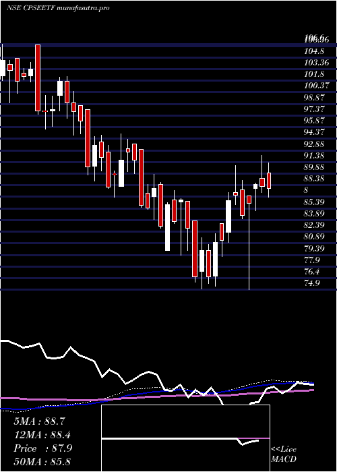
Task: Click the tallest red candle near 104.8
Action: 38,78
